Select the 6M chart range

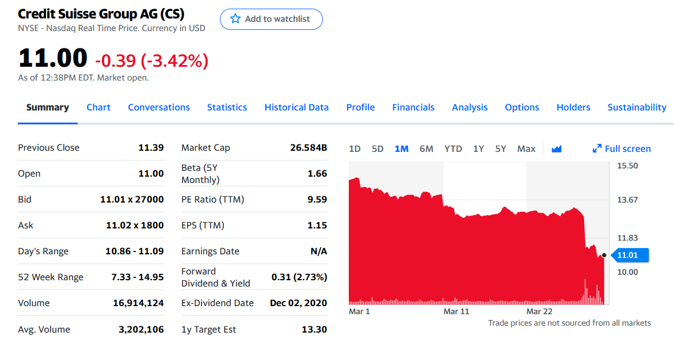[x=427, y=148]
